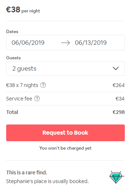Screen dimensions: 131x190
Task: Click the €34 service fee amount
Action: pos(120,99)
